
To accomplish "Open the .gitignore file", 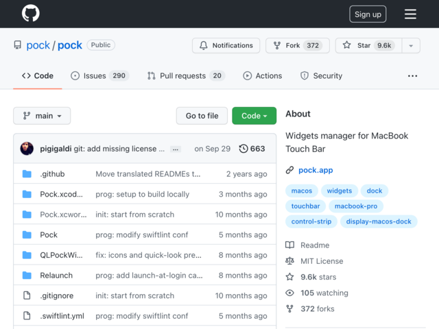I will pos(57,295).
